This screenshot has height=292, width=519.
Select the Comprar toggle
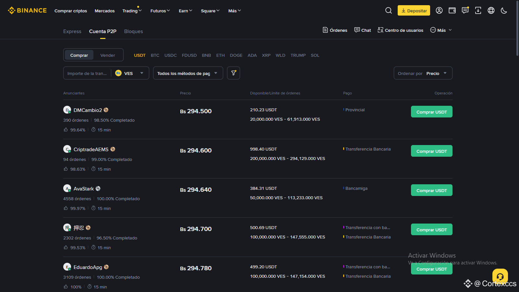pyautogui.click(x=79, y=55)
